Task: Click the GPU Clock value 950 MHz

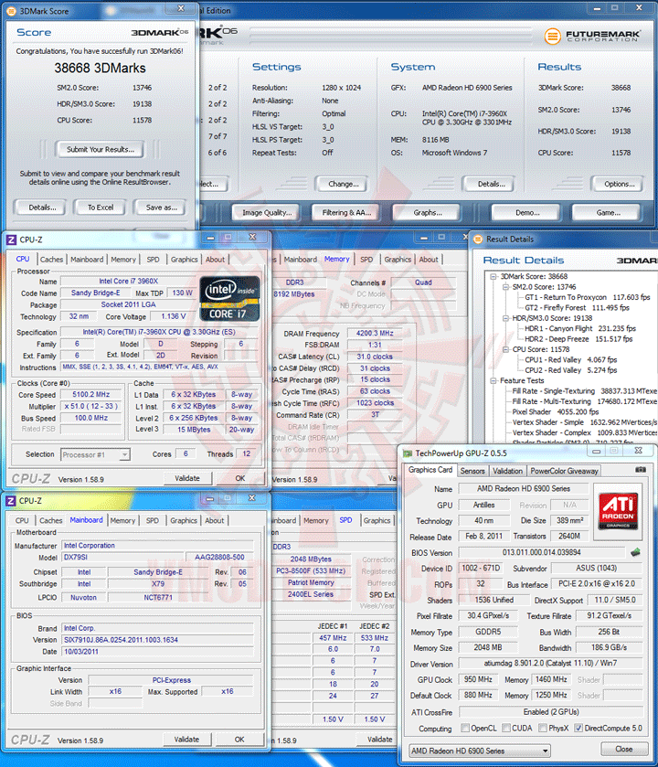Action: point(478,679)
